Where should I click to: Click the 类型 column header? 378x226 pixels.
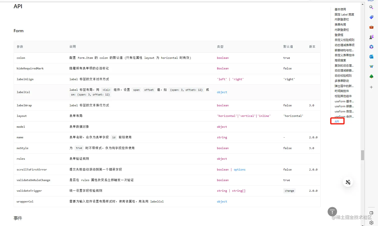[x=220, y=47]
